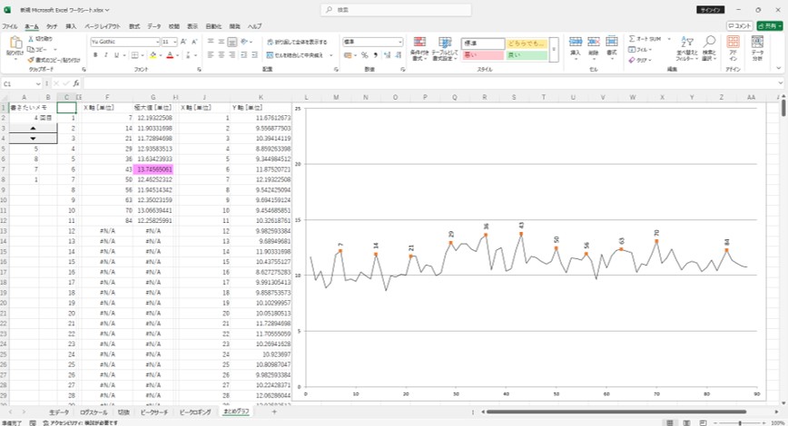Open the Fill (フィル) dropdown
The width and height of the screenshot is (788, 426).
640,50
